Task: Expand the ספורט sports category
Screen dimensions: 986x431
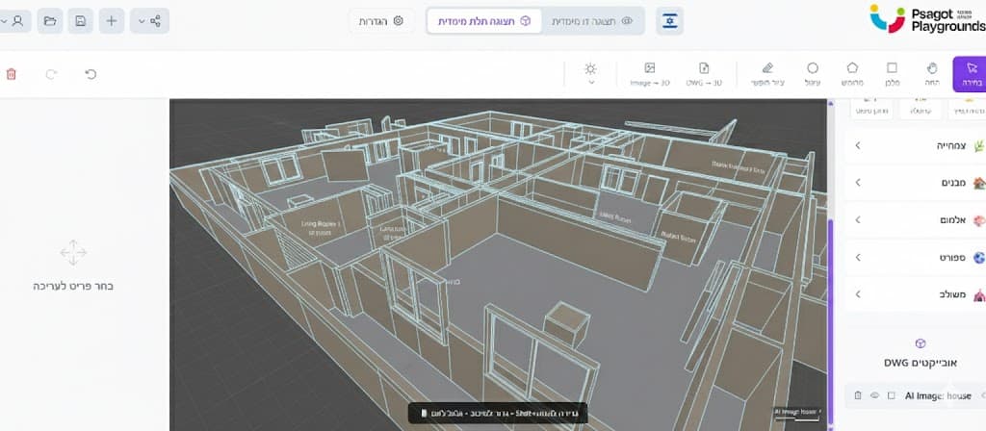Action: tap(915, 258)
